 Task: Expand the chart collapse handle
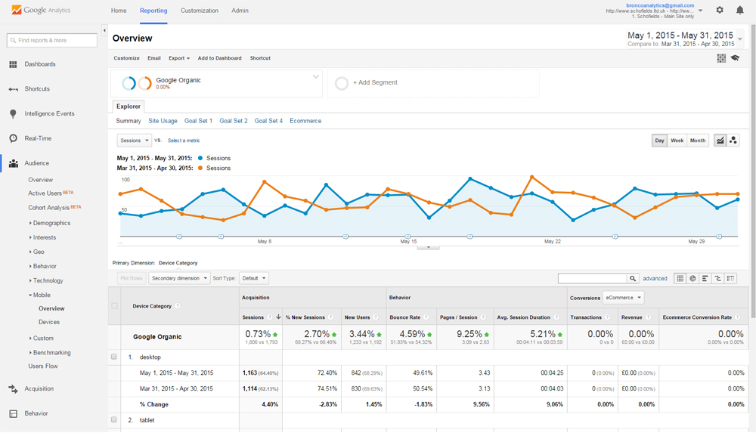click(428, 247)
